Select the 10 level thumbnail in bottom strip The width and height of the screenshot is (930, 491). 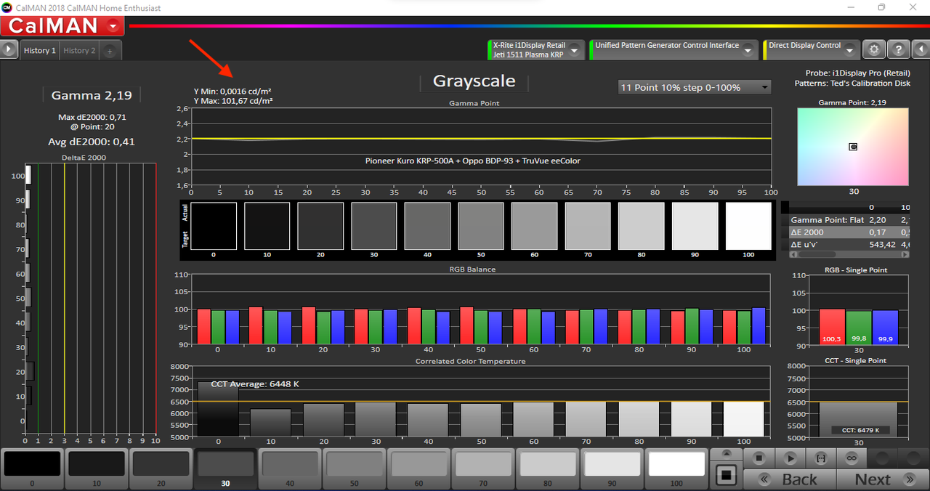97,468
